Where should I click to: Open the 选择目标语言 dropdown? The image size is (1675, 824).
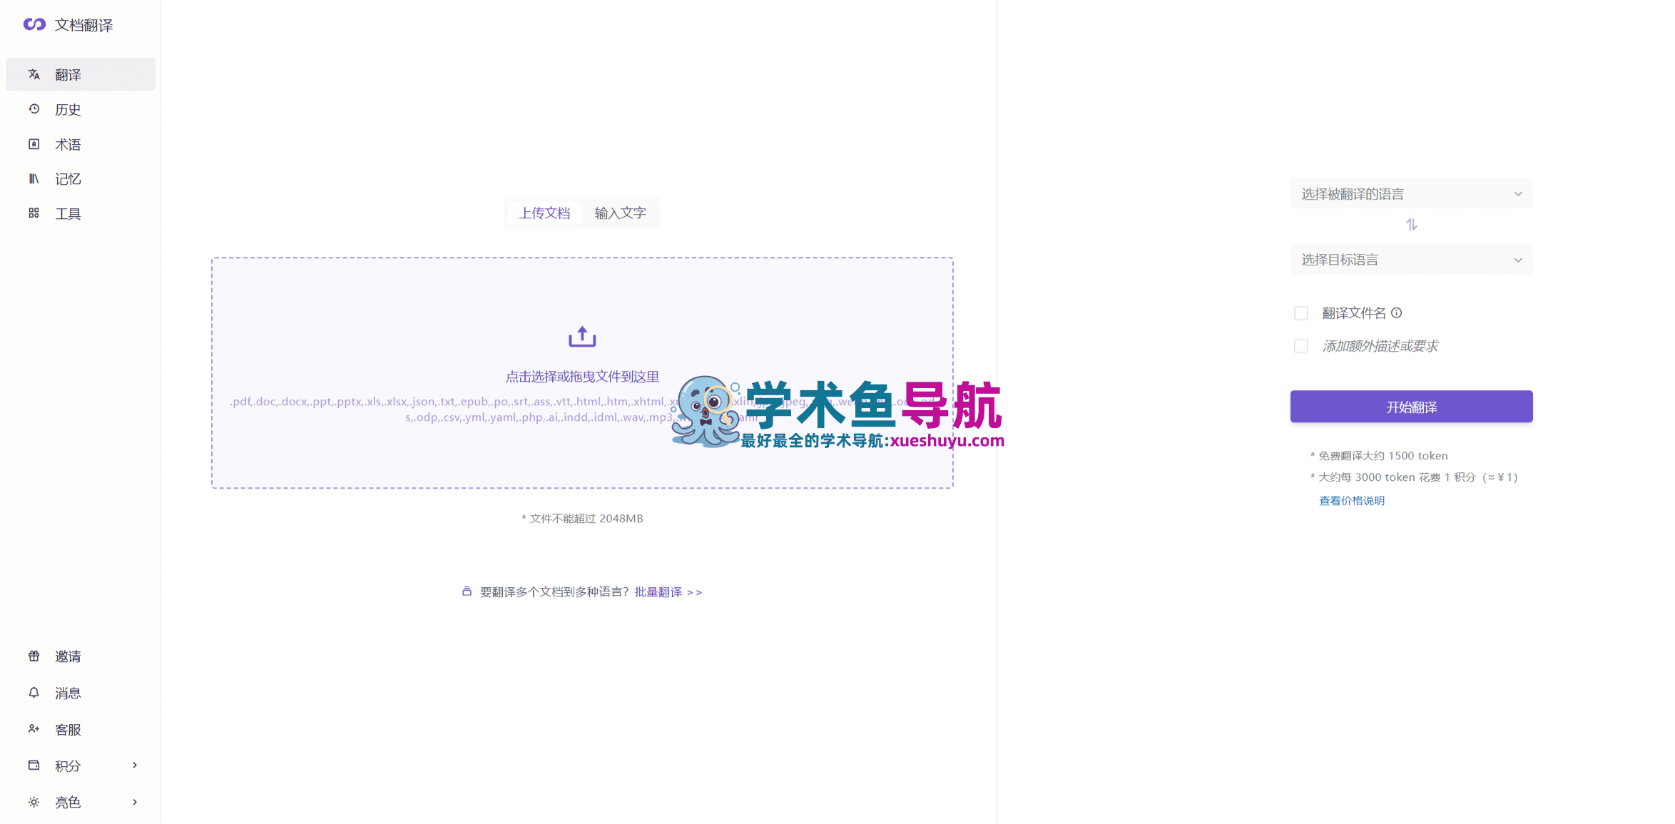coord(1411,260)
